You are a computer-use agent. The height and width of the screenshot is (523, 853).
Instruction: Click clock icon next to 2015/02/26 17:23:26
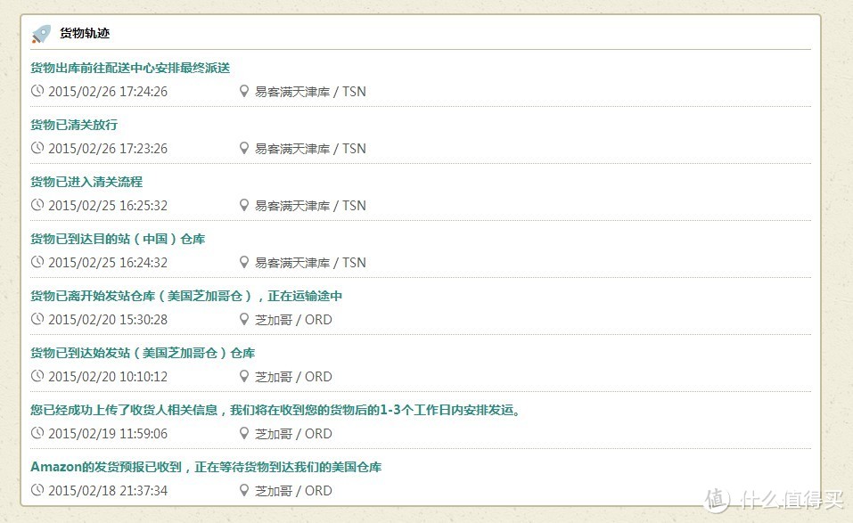(37, 148)
